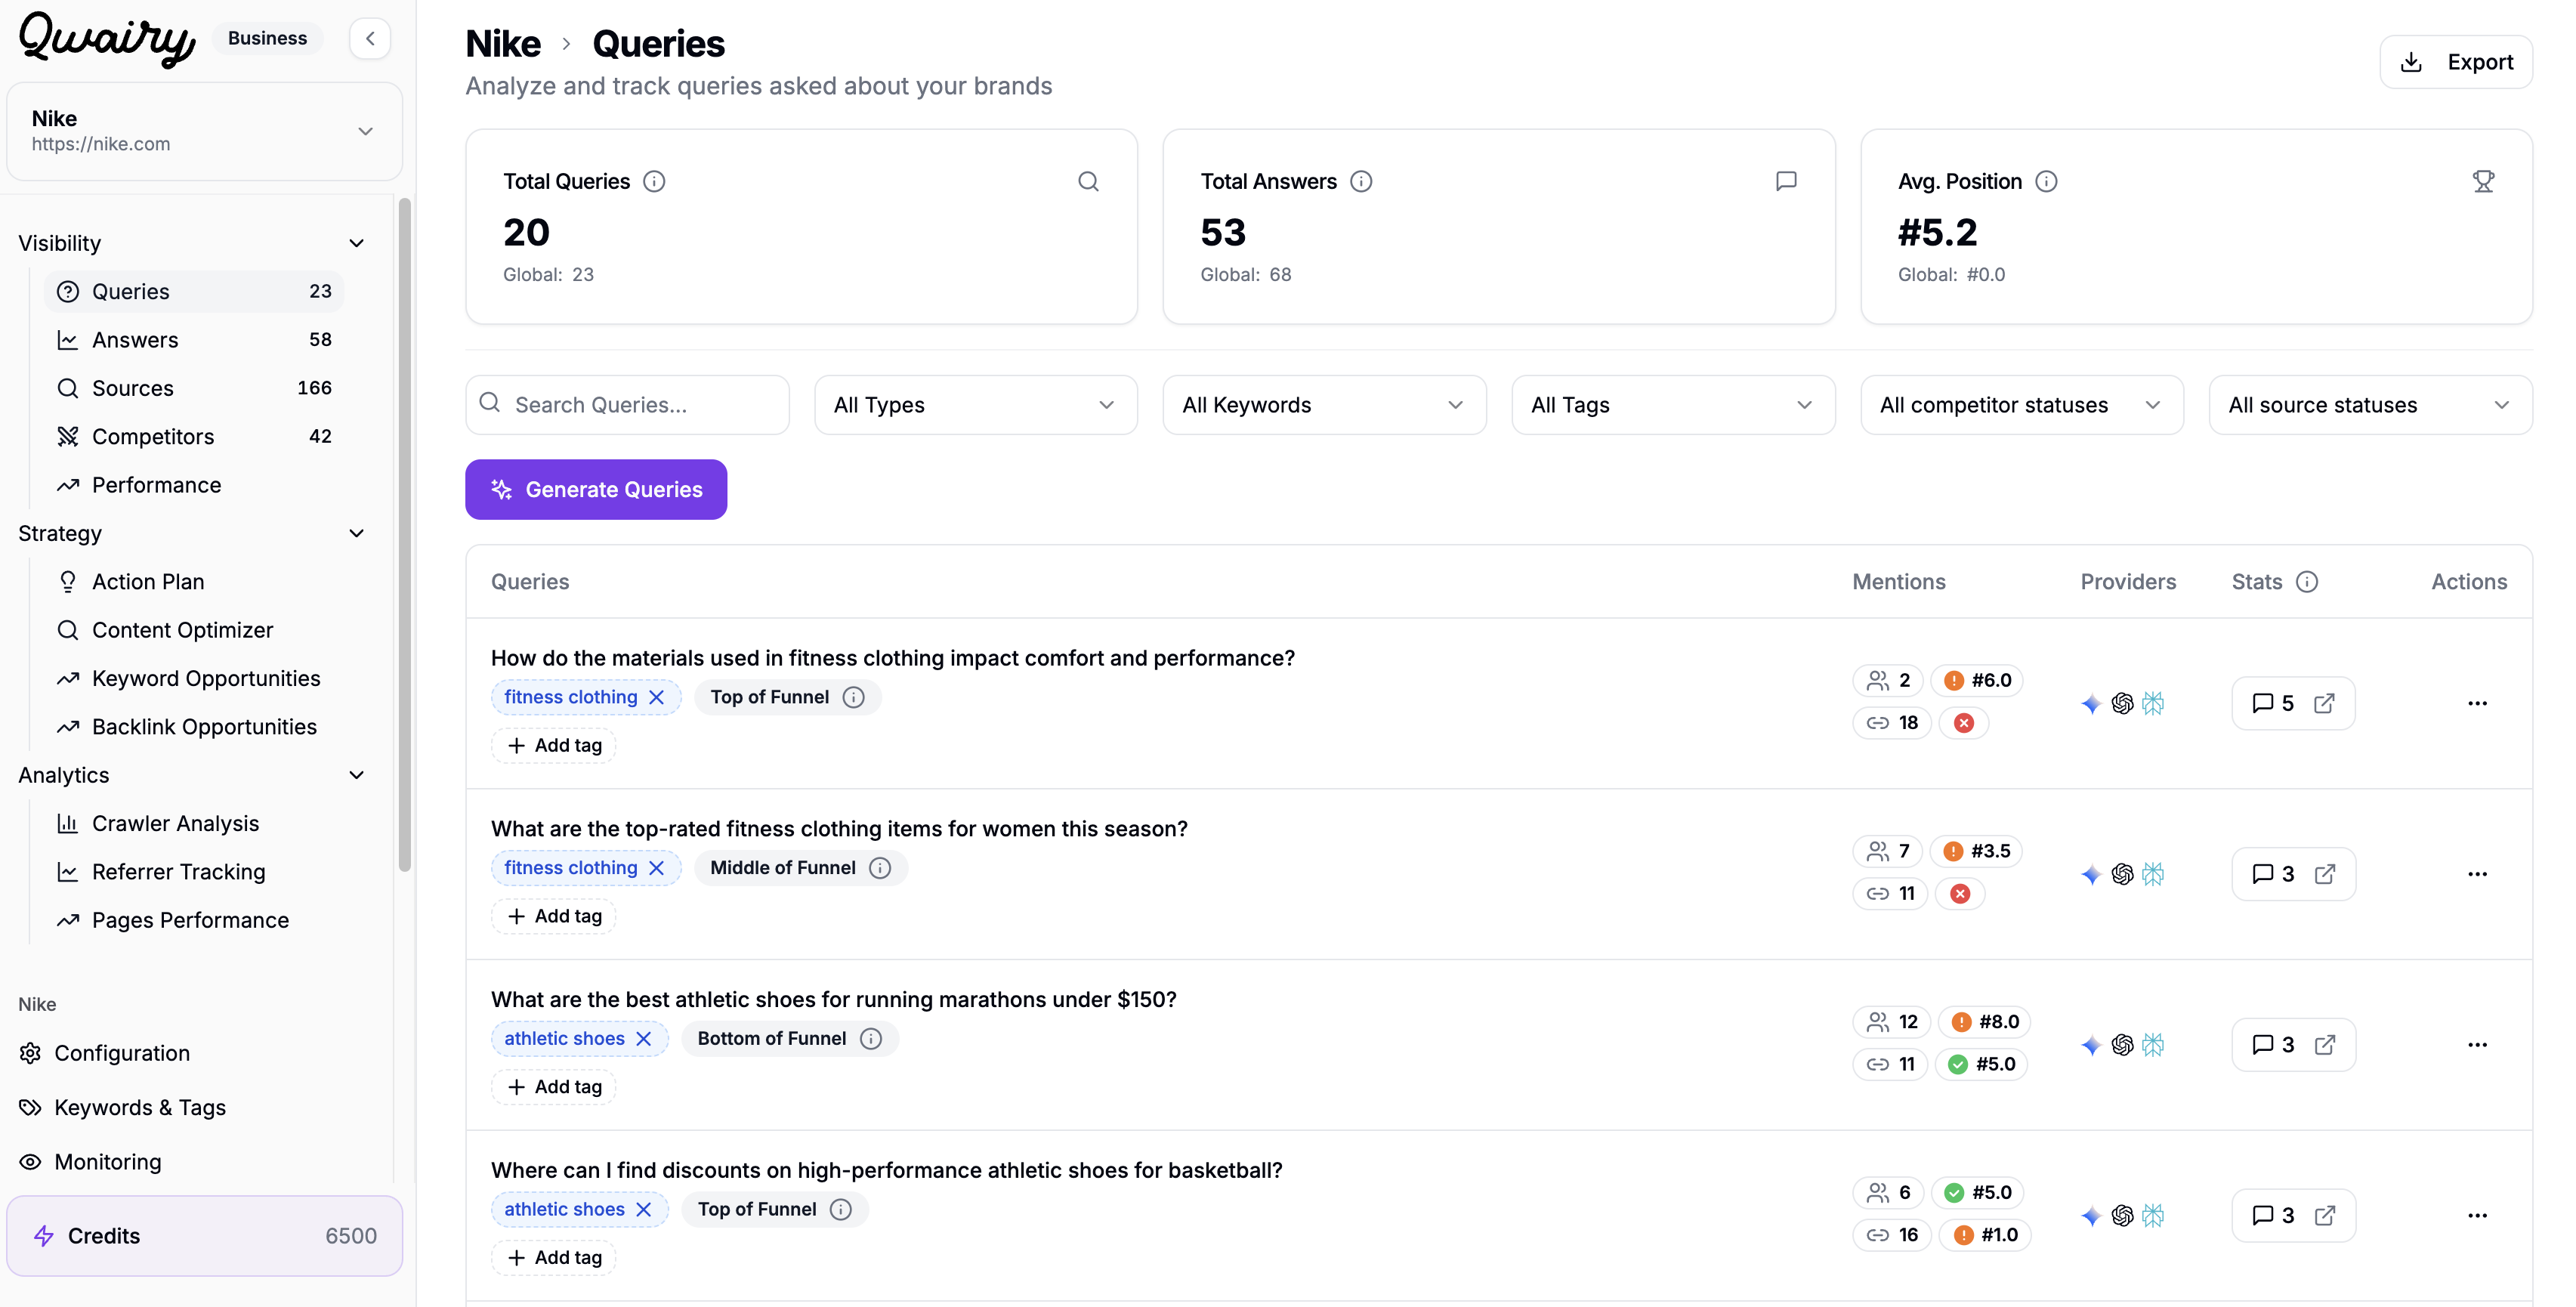Image resolution: width=2576 pixels, height=1307 pixels.
Task: Click the red X source status on materials query
Action: point(1964,723)
